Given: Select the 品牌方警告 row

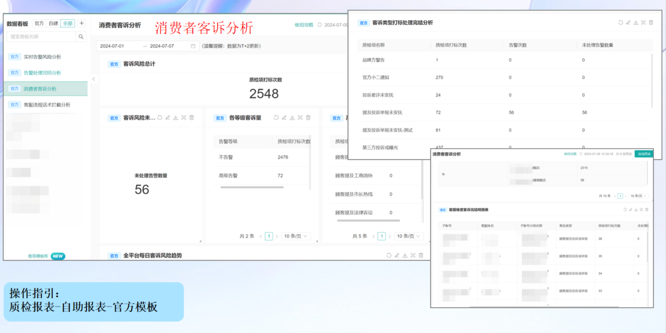Looking at the screenshot, I should 504,60.
